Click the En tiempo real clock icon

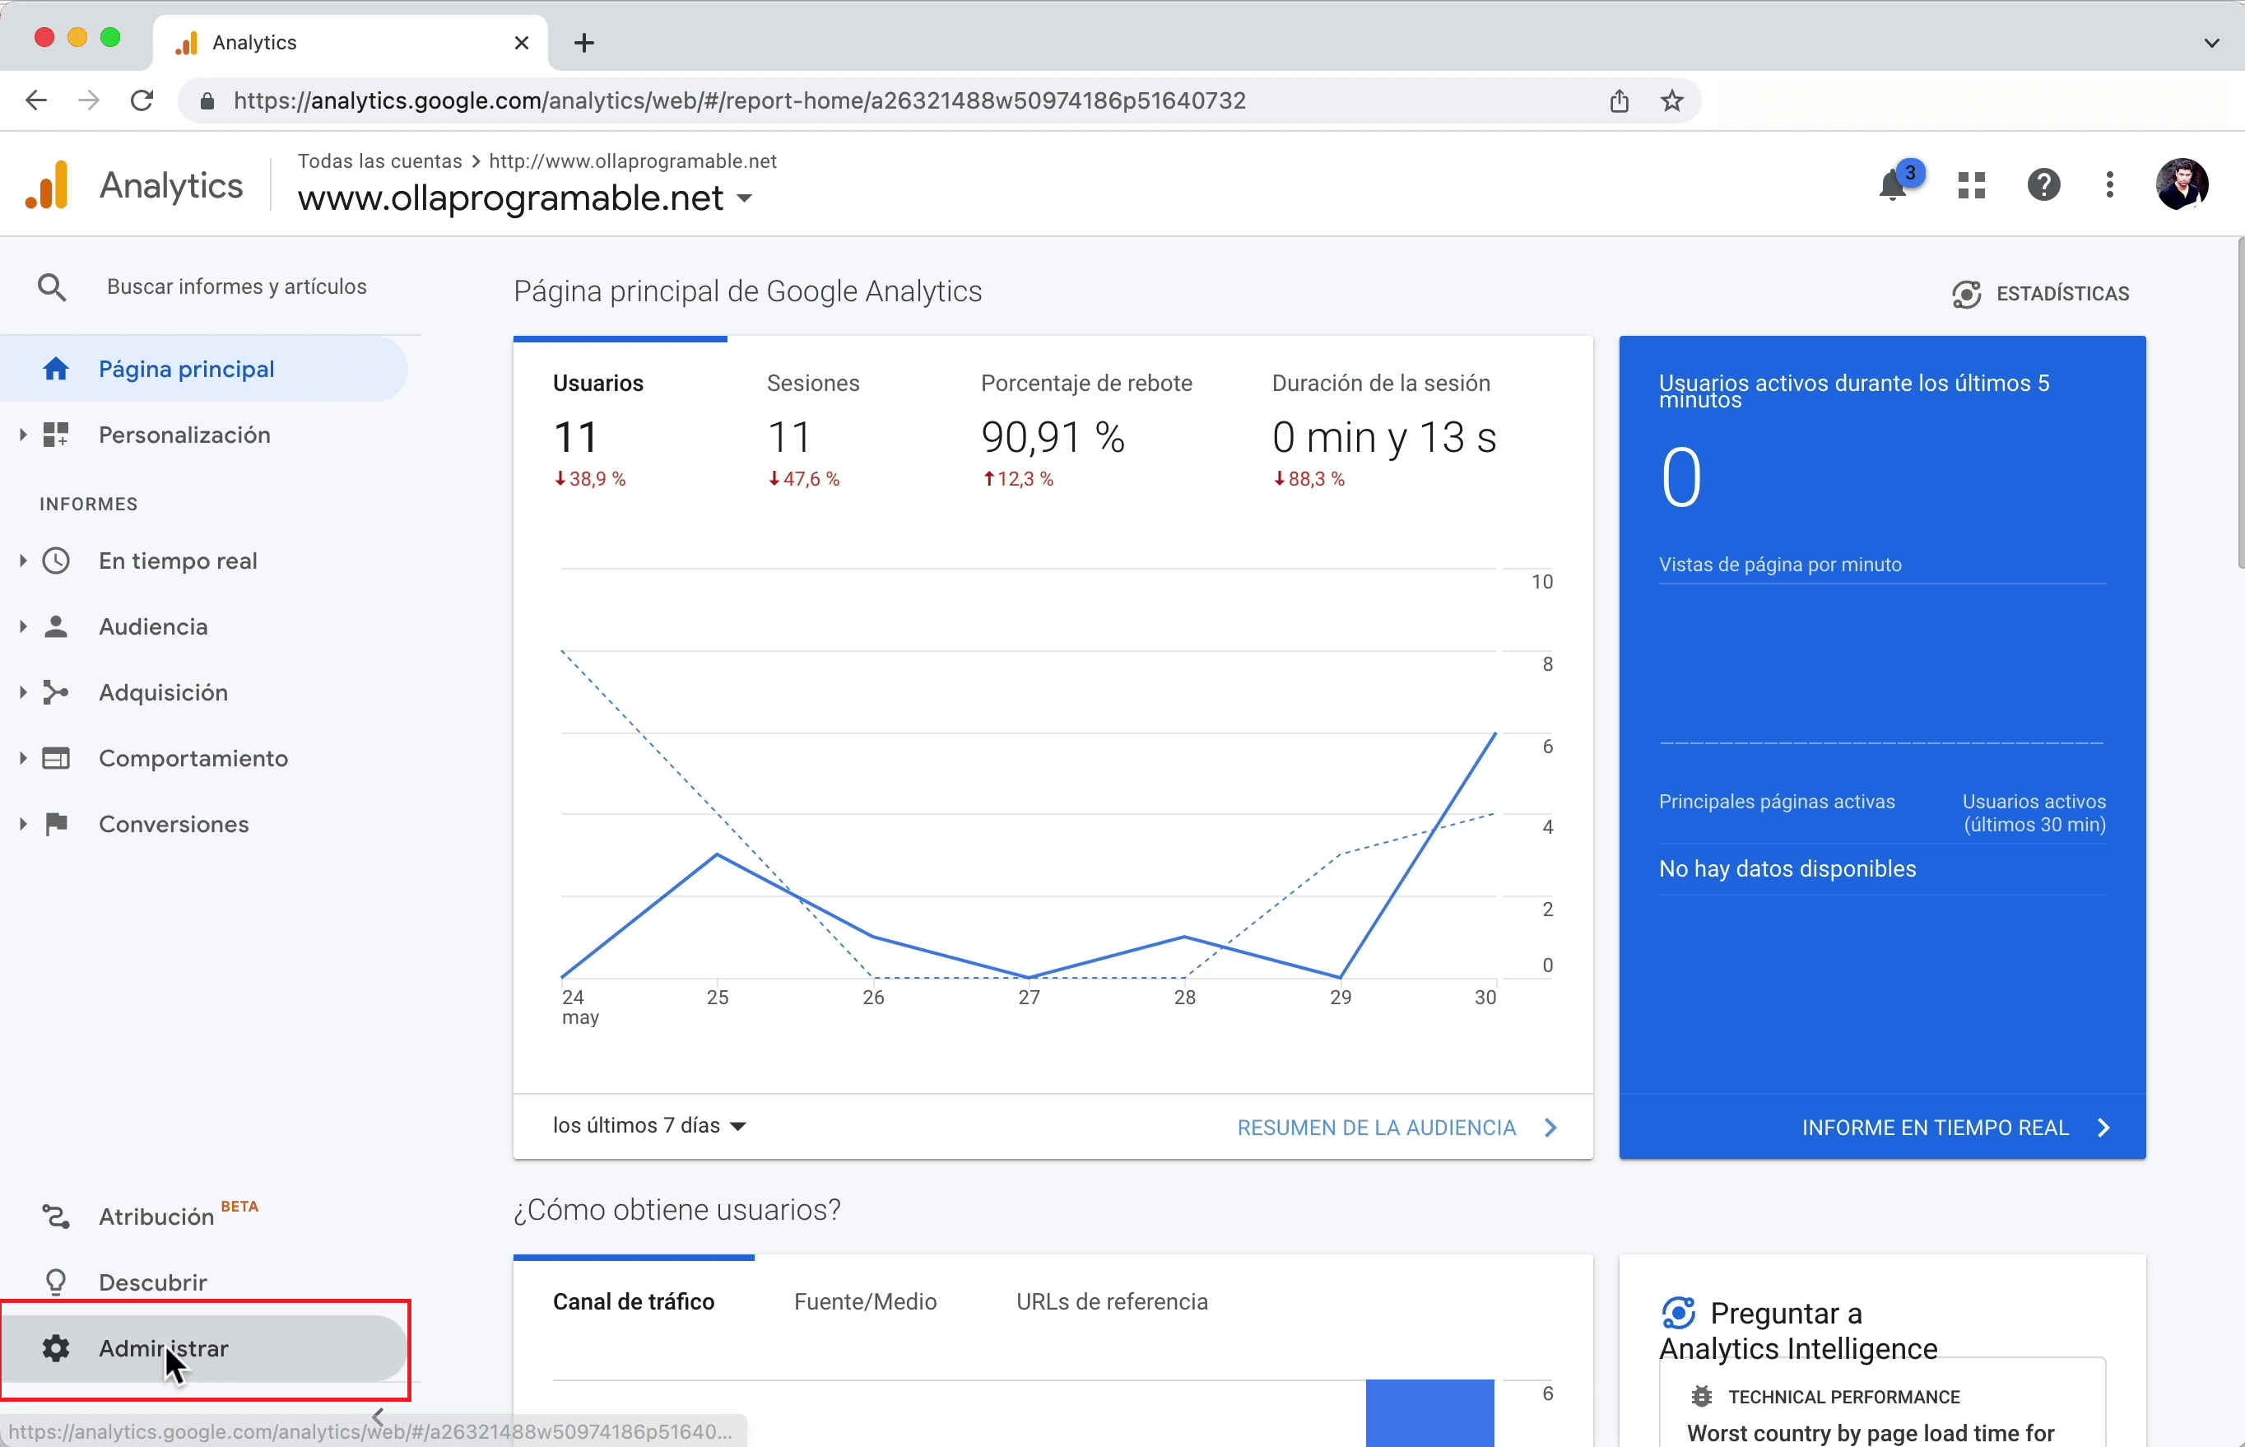coord(56,561)
